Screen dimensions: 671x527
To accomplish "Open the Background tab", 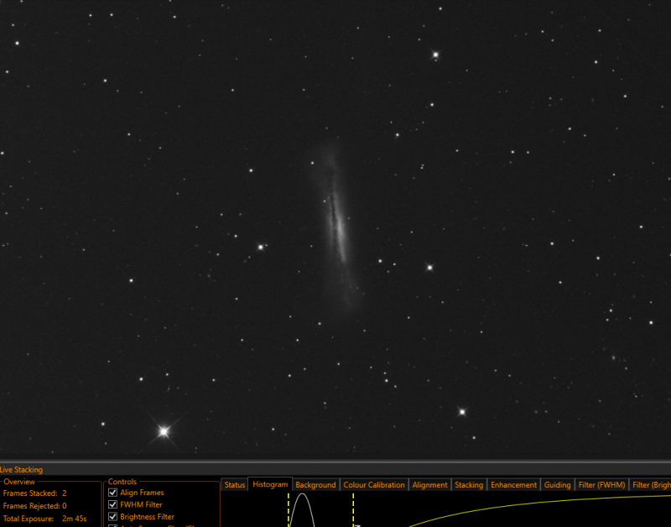I will pyautogui.click(x=315, y=484).
